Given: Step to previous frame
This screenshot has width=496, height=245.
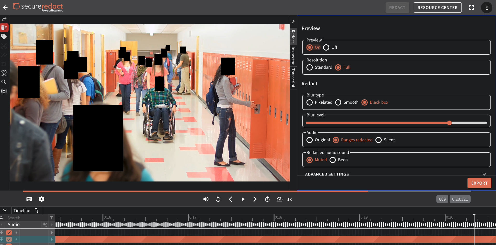Looking at the screenshot, I should tap(230, 199).
